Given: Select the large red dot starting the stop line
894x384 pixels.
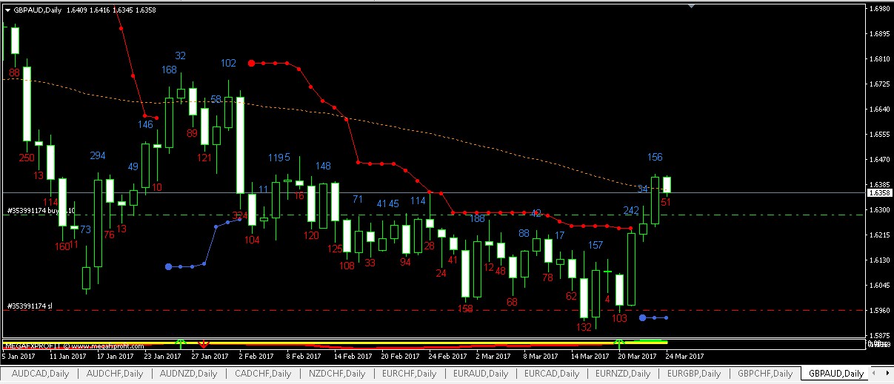Looking at the screenshot, I should (252, 64).
